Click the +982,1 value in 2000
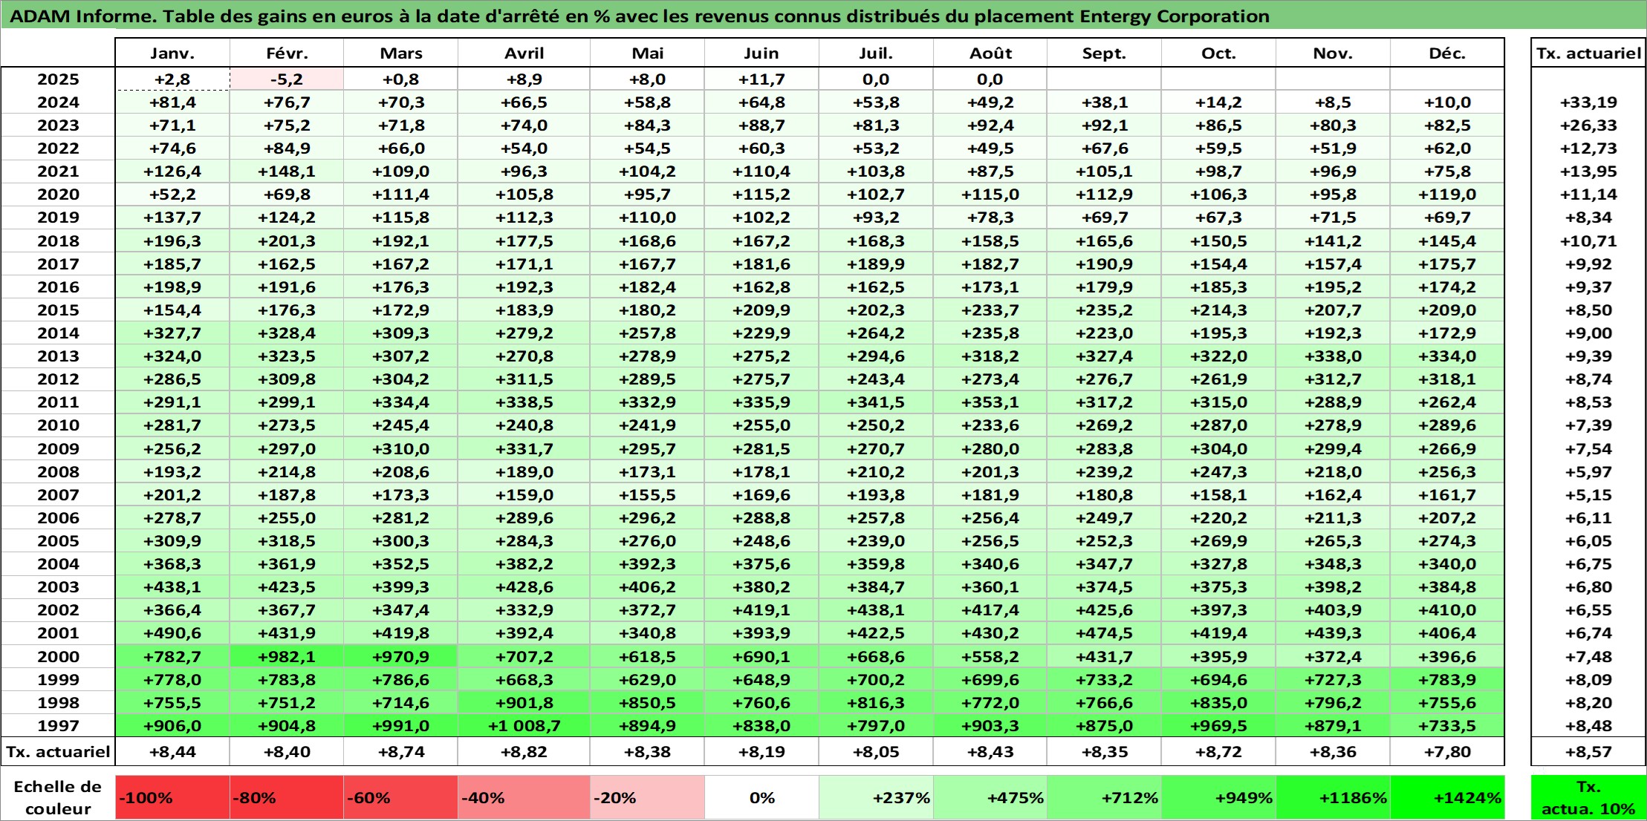The height and width of the screenshot is (821, 1647). (x=287, y=657)
